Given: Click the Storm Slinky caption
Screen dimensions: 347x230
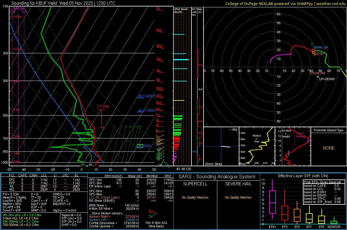Looking at the screenshot, I should click(213, 164).
